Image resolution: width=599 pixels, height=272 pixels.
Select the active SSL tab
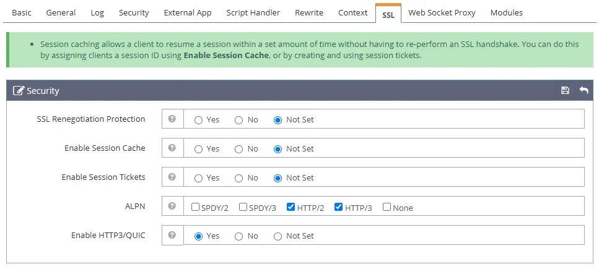pos(388,14)
